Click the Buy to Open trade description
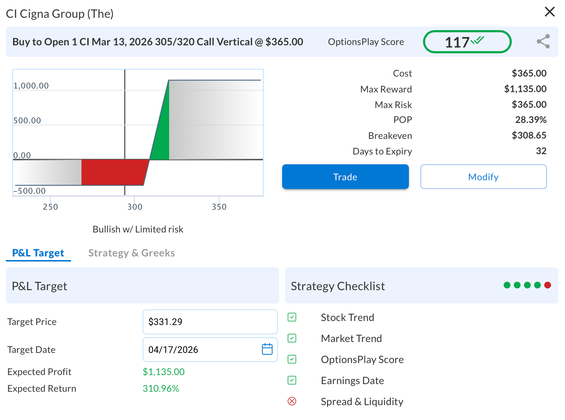This screenshot has width=565, height=420. point(158,42)
